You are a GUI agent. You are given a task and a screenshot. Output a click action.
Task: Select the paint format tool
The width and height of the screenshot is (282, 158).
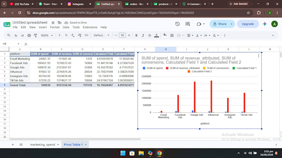pyautogui.click(x=35, y=36)
